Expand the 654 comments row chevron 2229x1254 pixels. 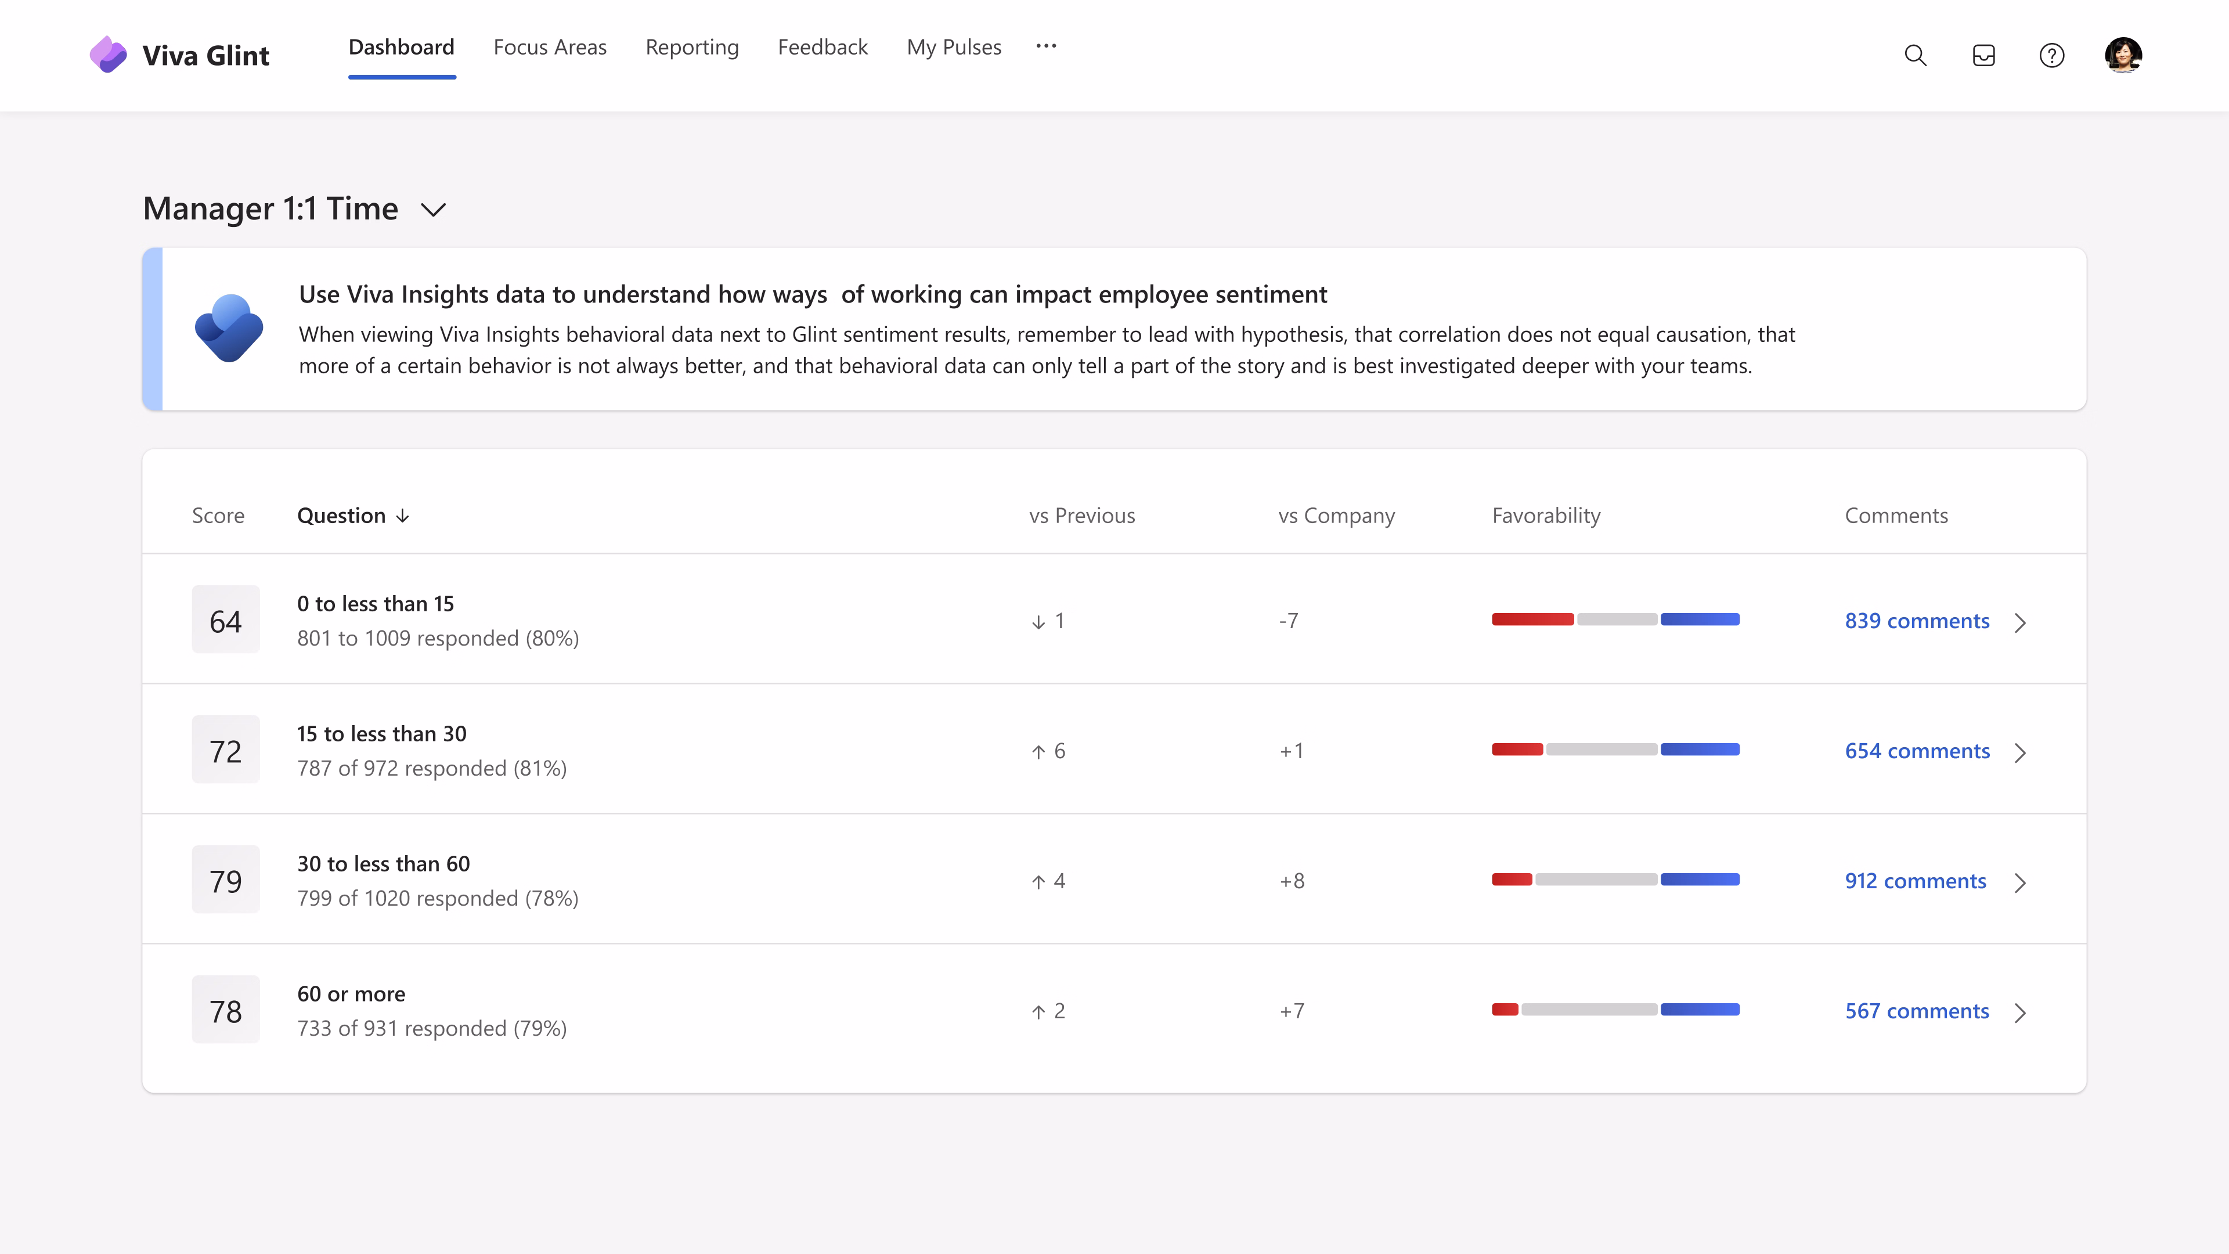[2021, 752]
